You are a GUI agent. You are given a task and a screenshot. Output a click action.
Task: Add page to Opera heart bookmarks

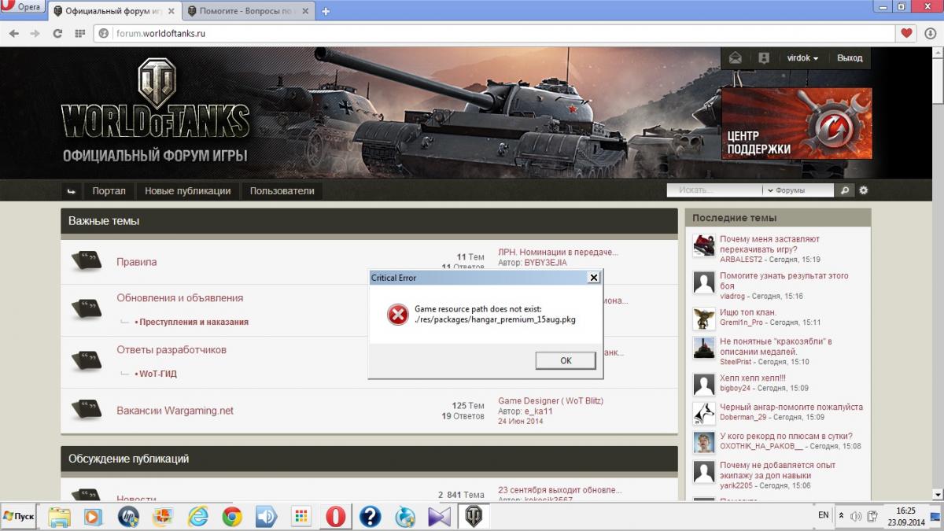[x=907, y=34]
